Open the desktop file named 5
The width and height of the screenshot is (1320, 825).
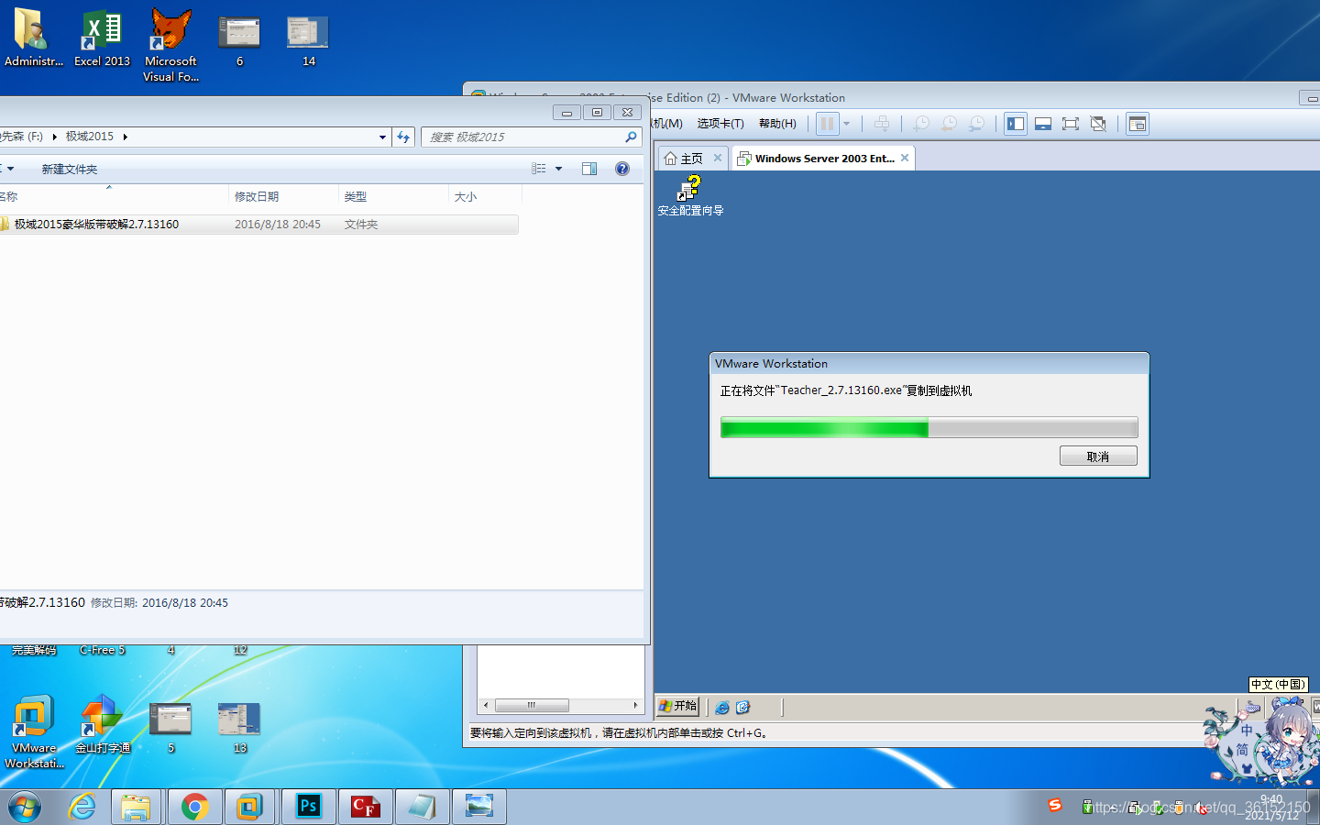[170, 727]
